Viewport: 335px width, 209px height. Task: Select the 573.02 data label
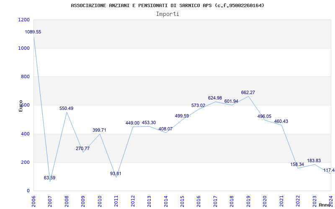pos(198,105)
